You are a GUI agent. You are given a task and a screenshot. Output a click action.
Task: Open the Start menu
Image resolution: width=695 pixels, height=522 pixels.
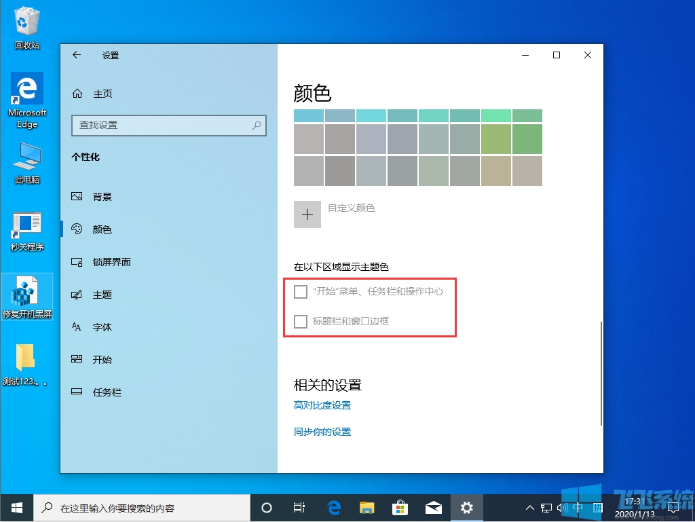coord(16,507)
